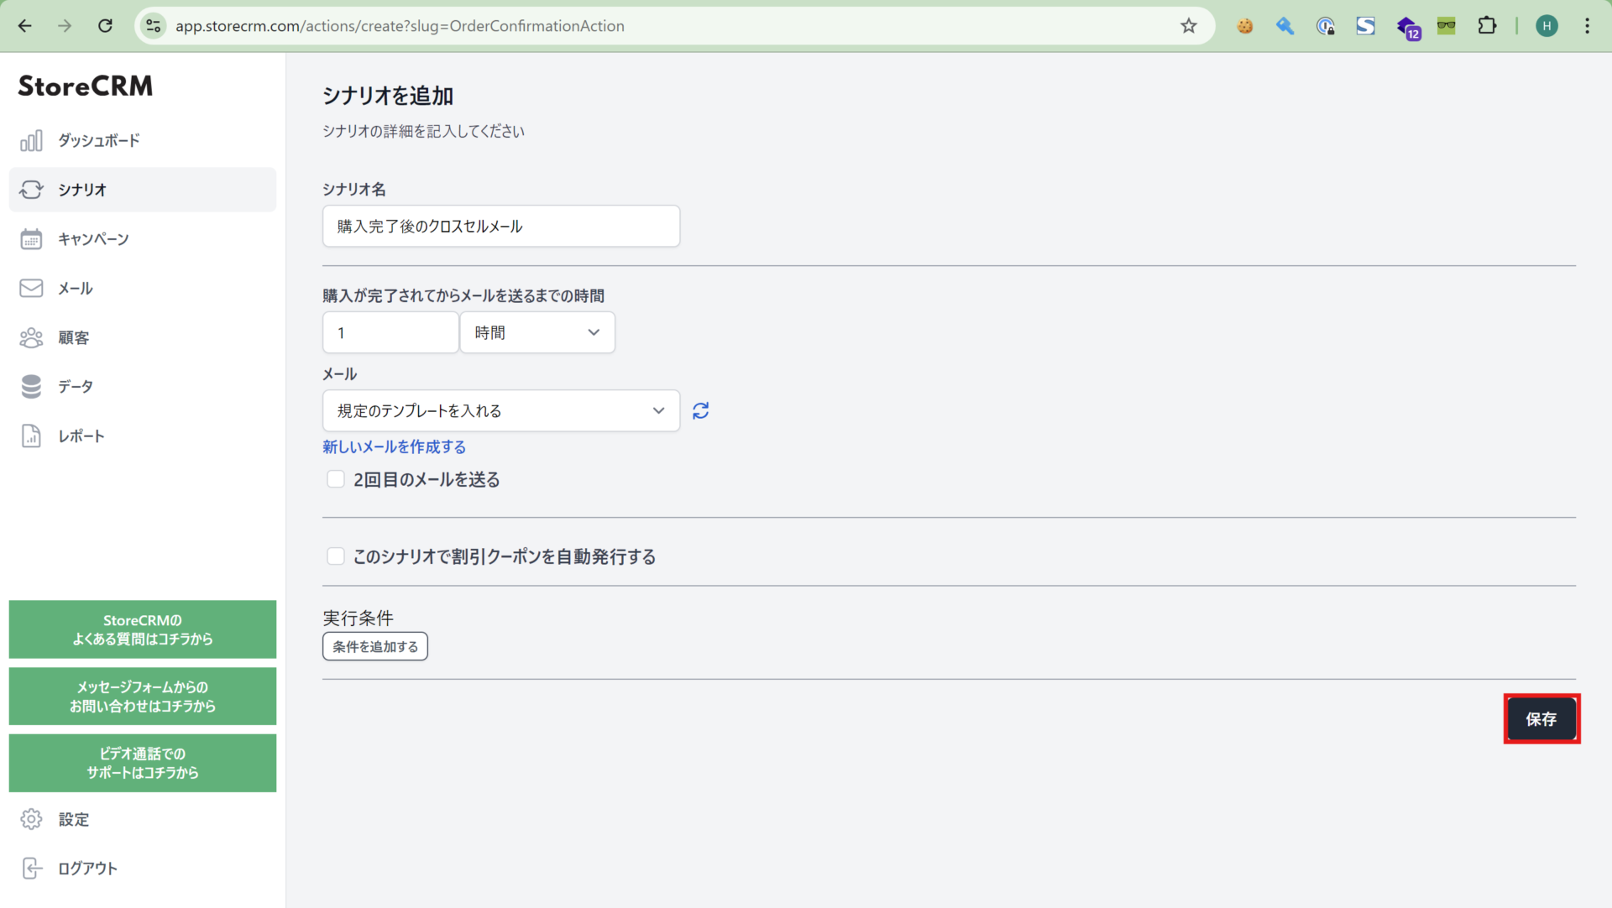Click the 保存 save button
1612x908 pixels.
tap(1541, 719)
